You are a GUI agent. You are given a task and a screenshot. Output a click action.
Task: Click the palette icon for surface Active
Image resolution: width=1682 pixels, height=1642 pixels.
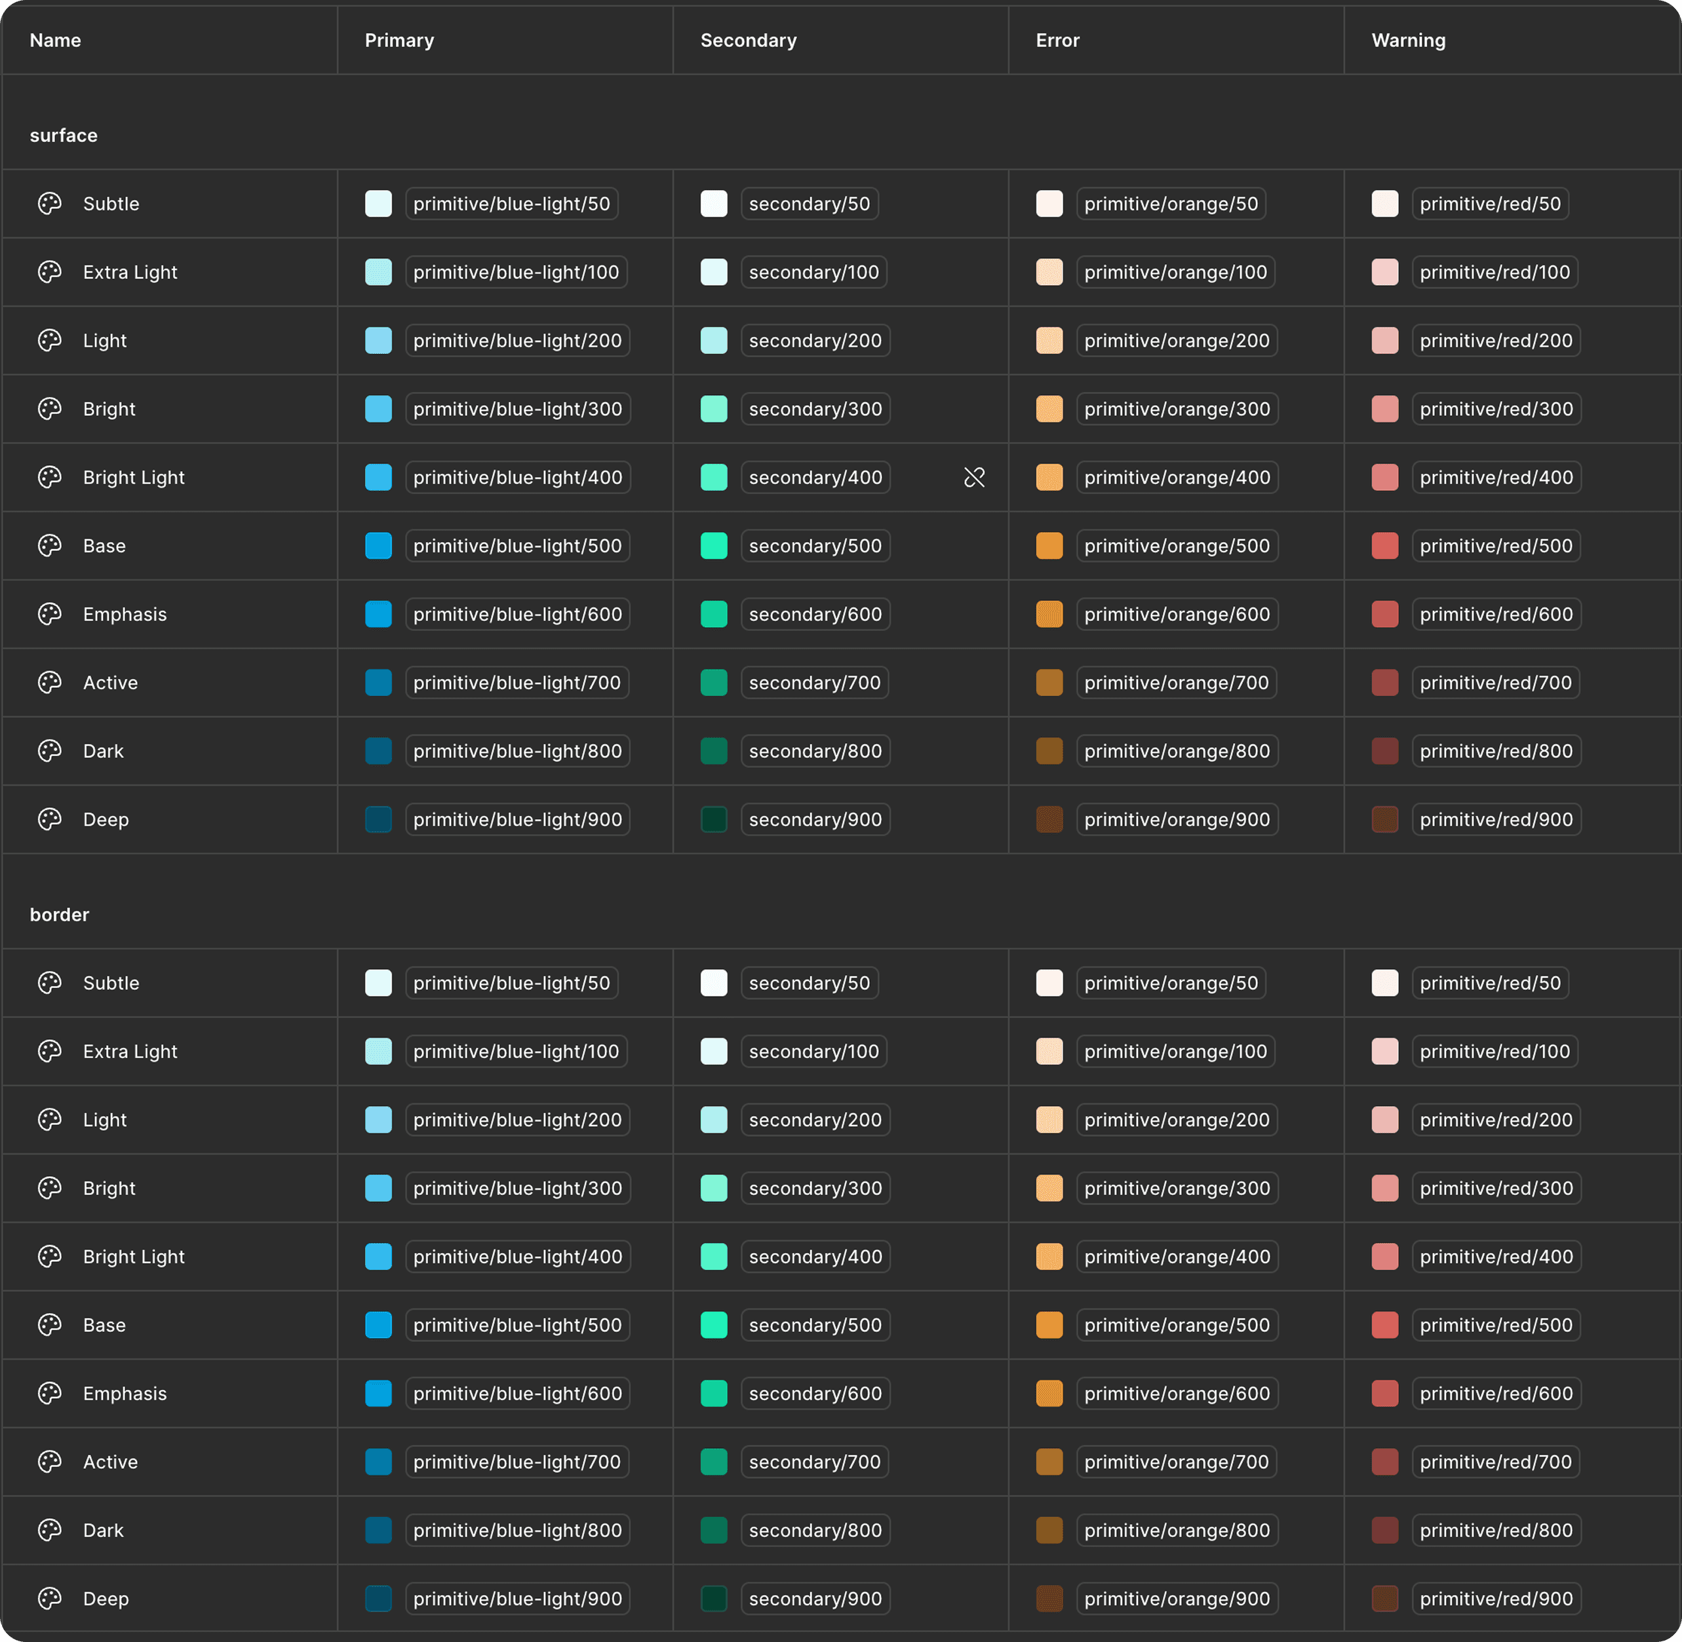(50, 682)
